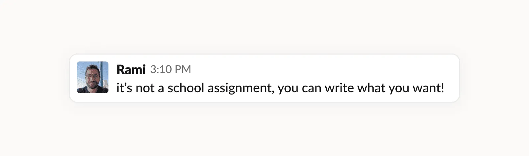Open the 3:10 PM message timestamp
The width and height of the screenshot is (529, 156).
pyautogui.click(x=171, y=69)
